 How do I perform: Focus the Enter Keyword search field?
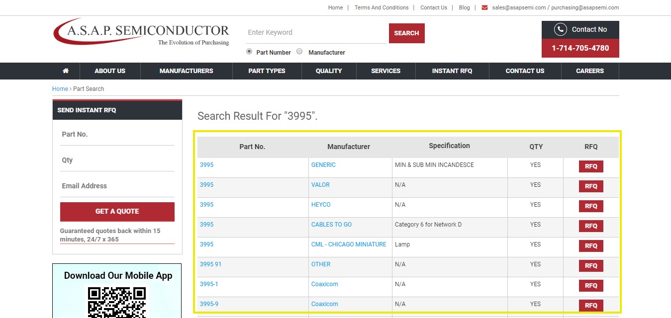[316, 33]
